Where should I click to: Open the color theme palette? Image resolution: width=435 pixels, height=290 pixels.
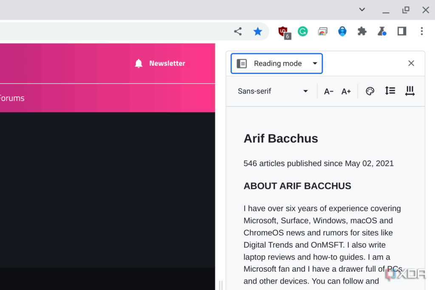(370, 91)
